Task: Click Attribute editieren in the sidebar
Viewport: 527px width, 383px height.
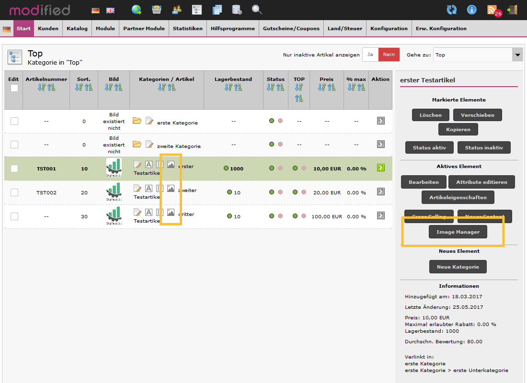Action: pos(481,182)
